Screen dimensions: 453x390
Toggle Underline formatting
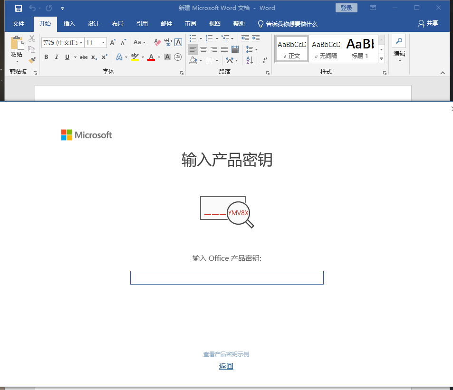pos(67,57)
